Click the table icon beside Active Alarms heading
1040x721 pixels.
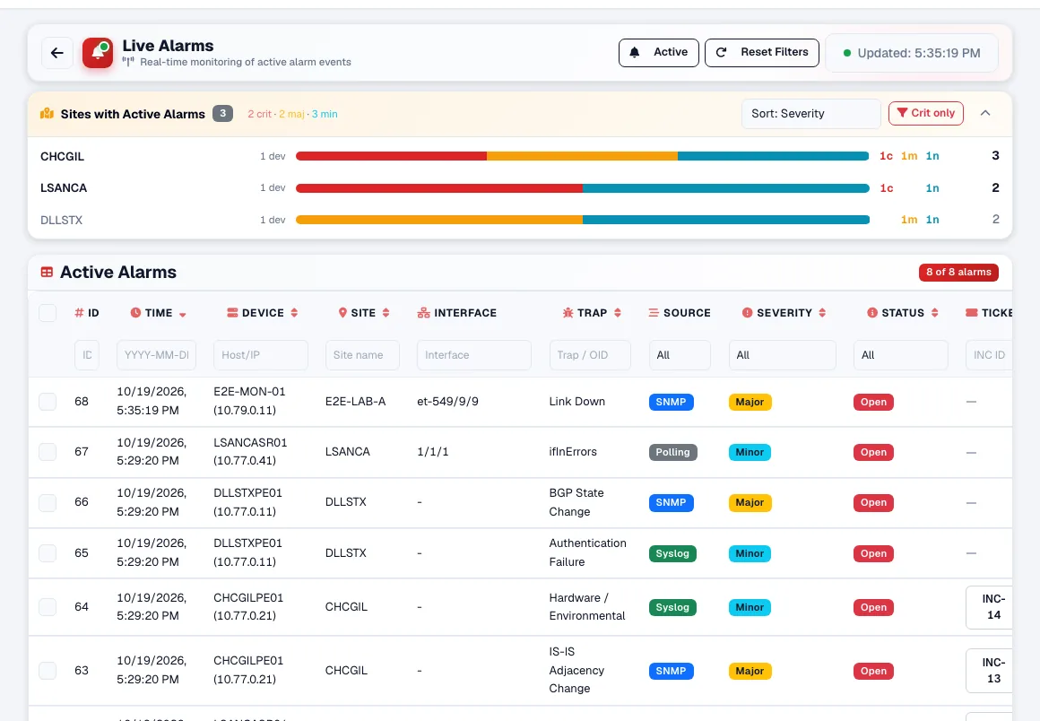coord(48,272)
